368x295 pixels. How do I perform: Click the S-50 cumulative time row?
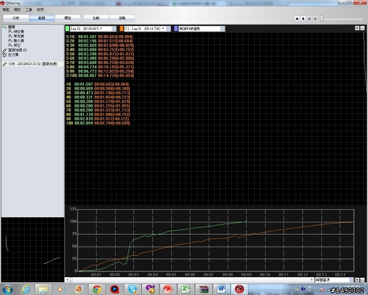pos(99,54)
